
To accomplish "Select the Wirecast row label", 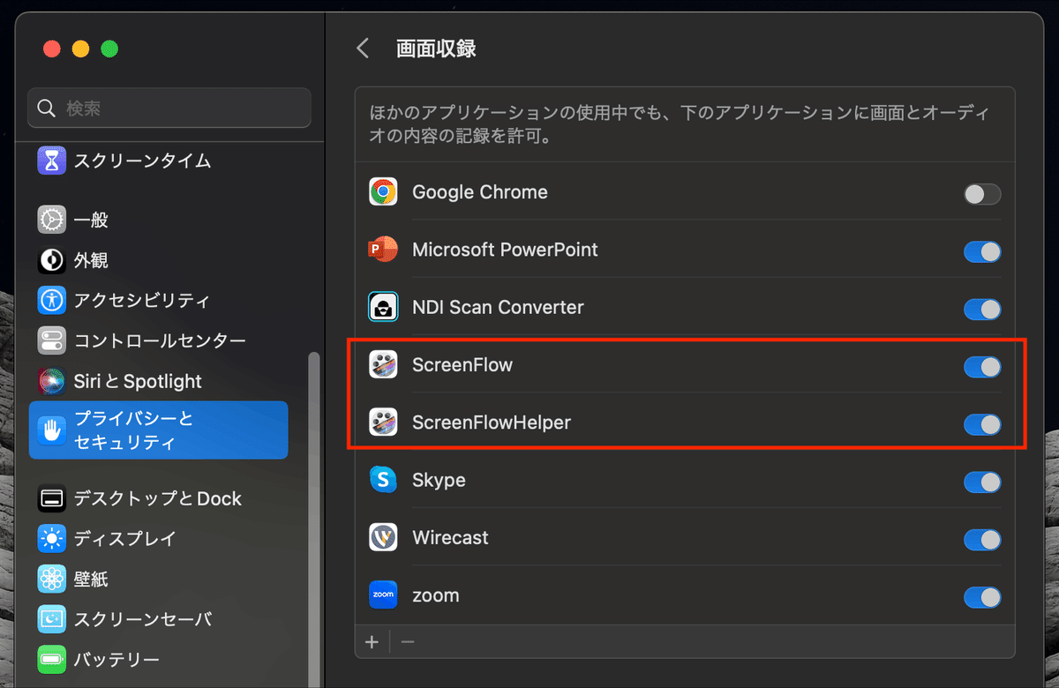I will pyautogui.click(x=450, y=538).
